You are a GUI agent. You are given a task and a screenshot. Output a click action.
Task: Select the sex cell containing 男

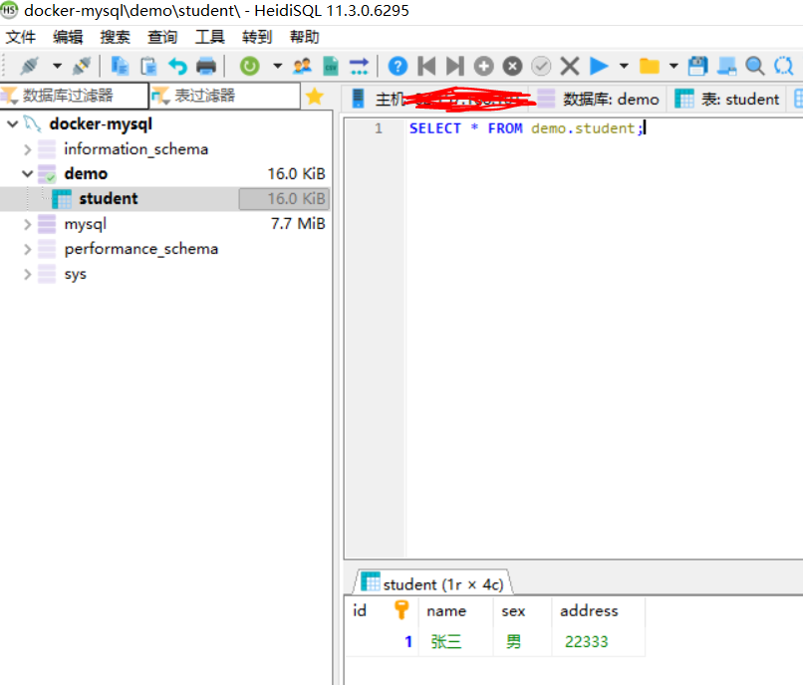[x=522, y=641]
